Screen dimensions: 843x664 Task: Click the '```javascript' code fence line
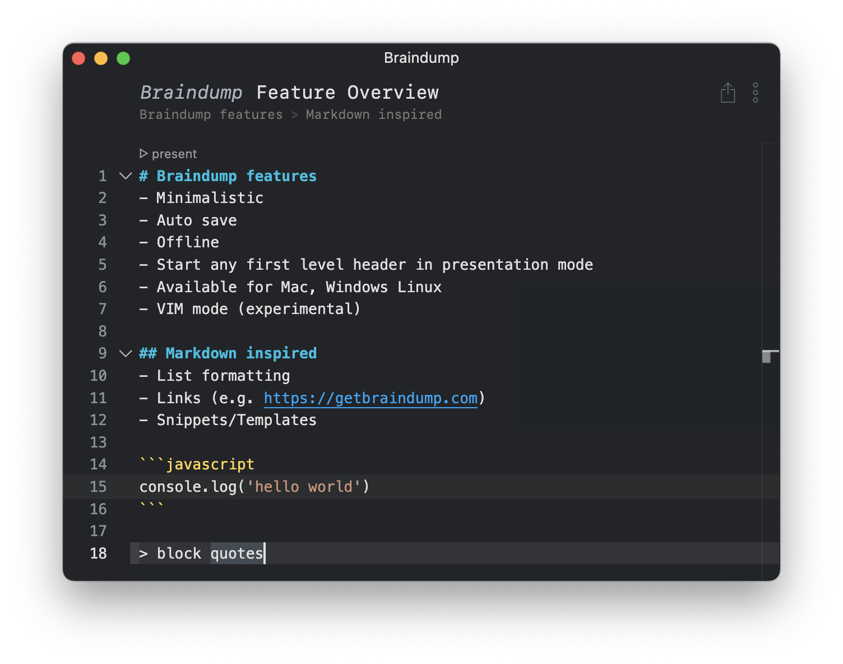(197, 464)
